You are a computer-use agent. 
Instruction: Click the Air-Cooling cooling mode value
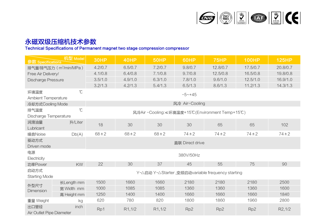tap(189, 104)
